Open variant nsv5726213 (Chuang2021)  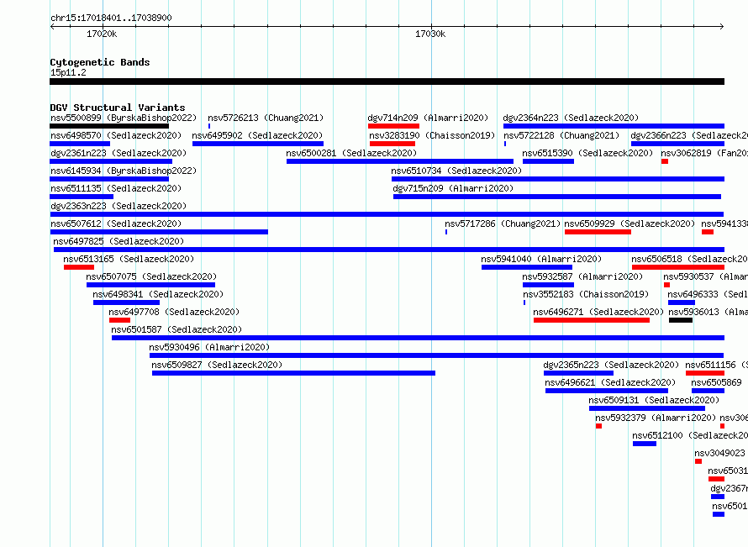(x=266, y=118)
